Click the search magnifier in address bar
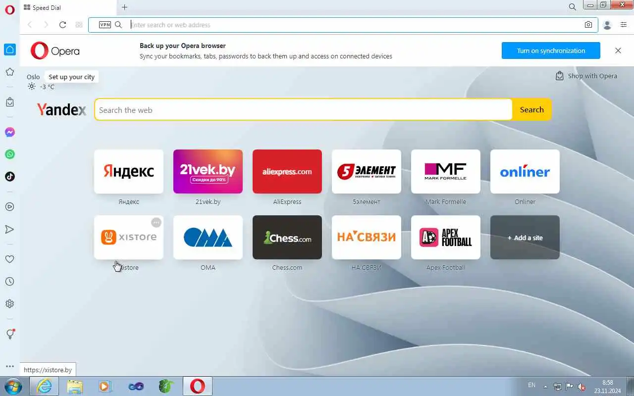 [118, 25]
